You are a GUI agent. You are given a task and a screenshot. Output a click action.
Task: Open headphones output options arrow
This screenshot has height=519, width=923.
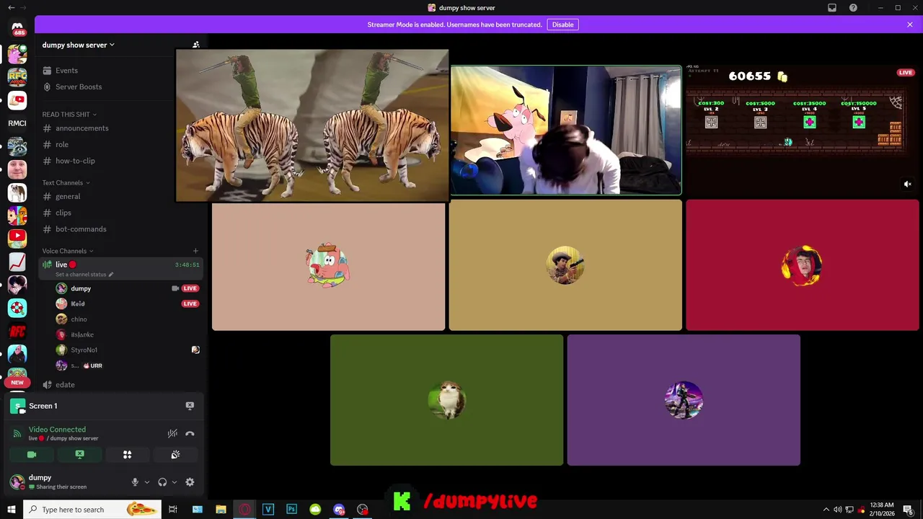pos(175,482)
